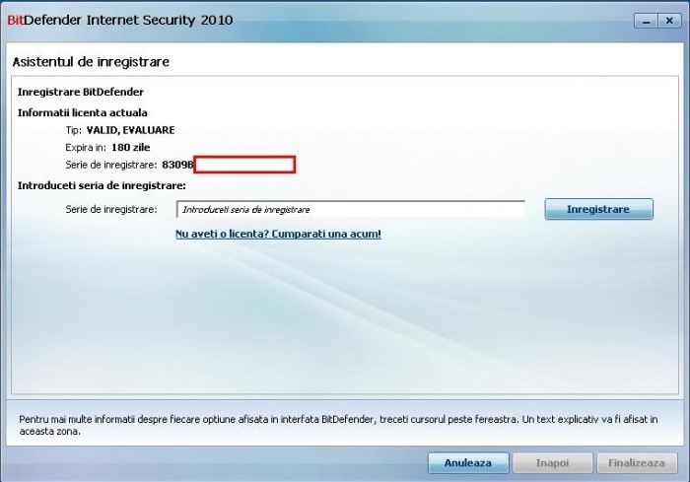This screenshot has width=690, height=482.
Task: Click the Finalizeaza button
Action: [636, 462]
